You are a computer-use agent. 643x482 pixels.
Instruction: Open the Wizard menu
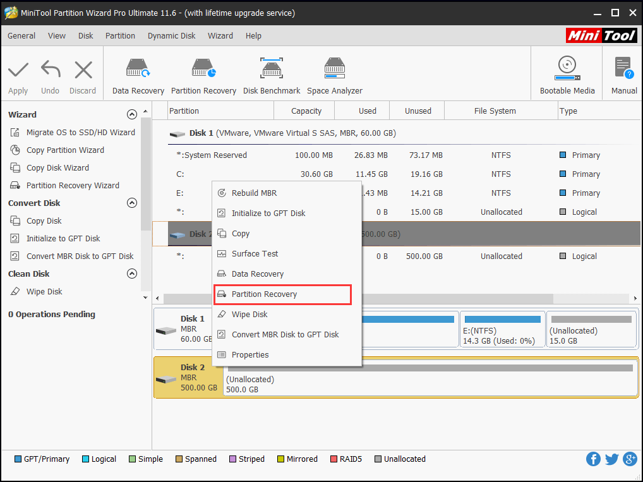click(220, 35)
